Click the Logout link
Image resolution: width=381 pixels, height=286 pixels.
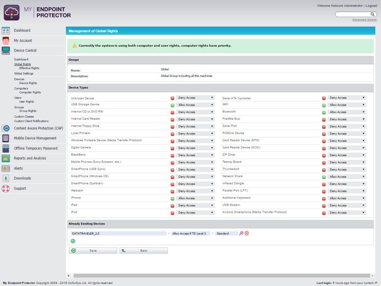[x=371, y=6]
